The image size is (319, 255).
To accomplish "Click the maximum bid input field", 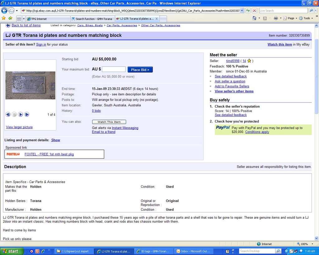I will pyautogui.click(x=114, y=69).
